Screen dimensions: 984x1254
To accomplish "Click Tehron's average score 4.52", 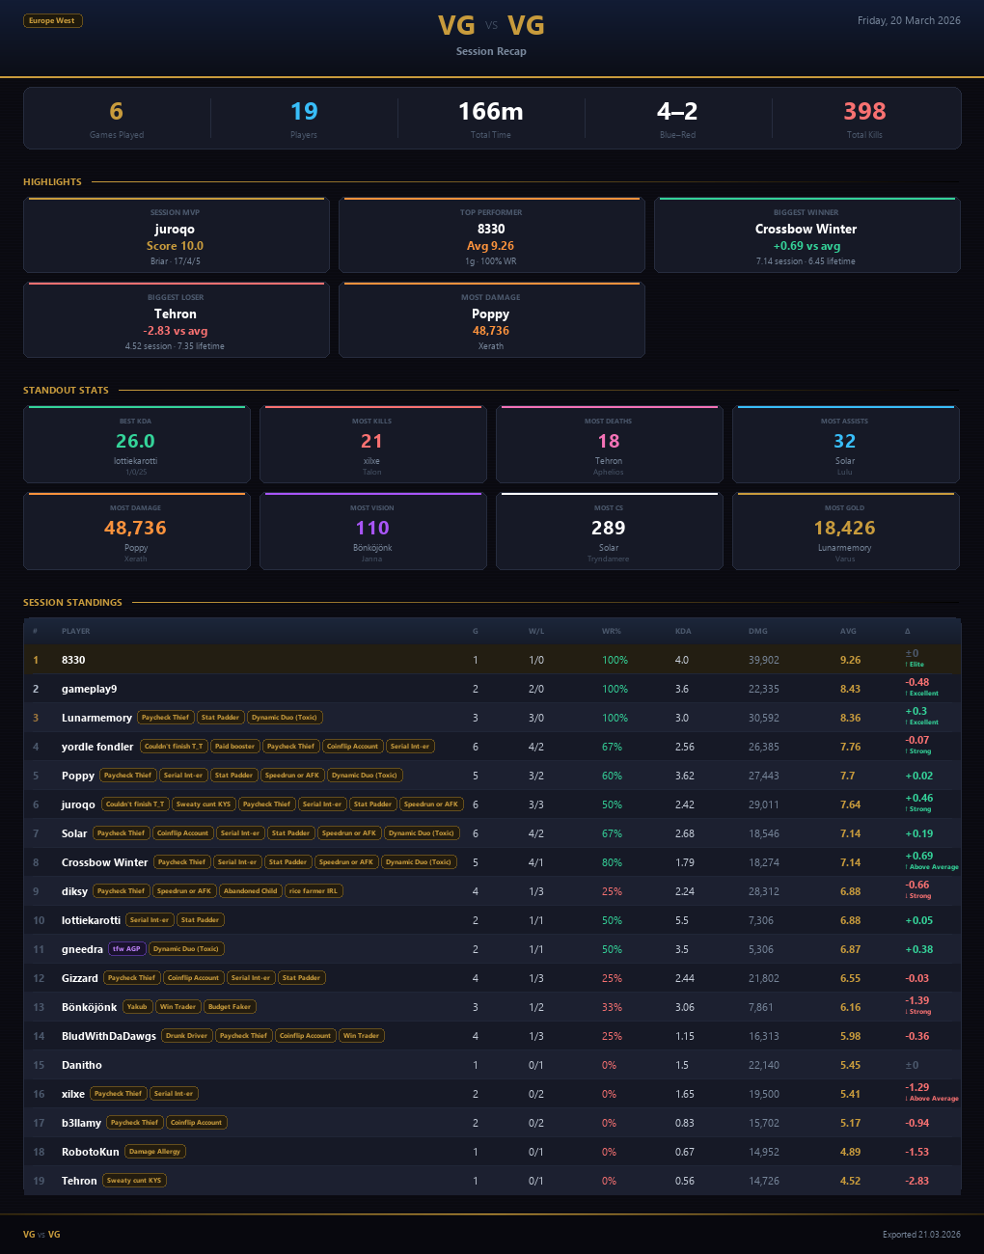I will point(850,1181).
